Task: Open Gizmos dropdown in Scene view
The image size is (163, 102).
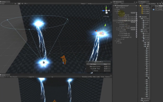Action: 83,4
